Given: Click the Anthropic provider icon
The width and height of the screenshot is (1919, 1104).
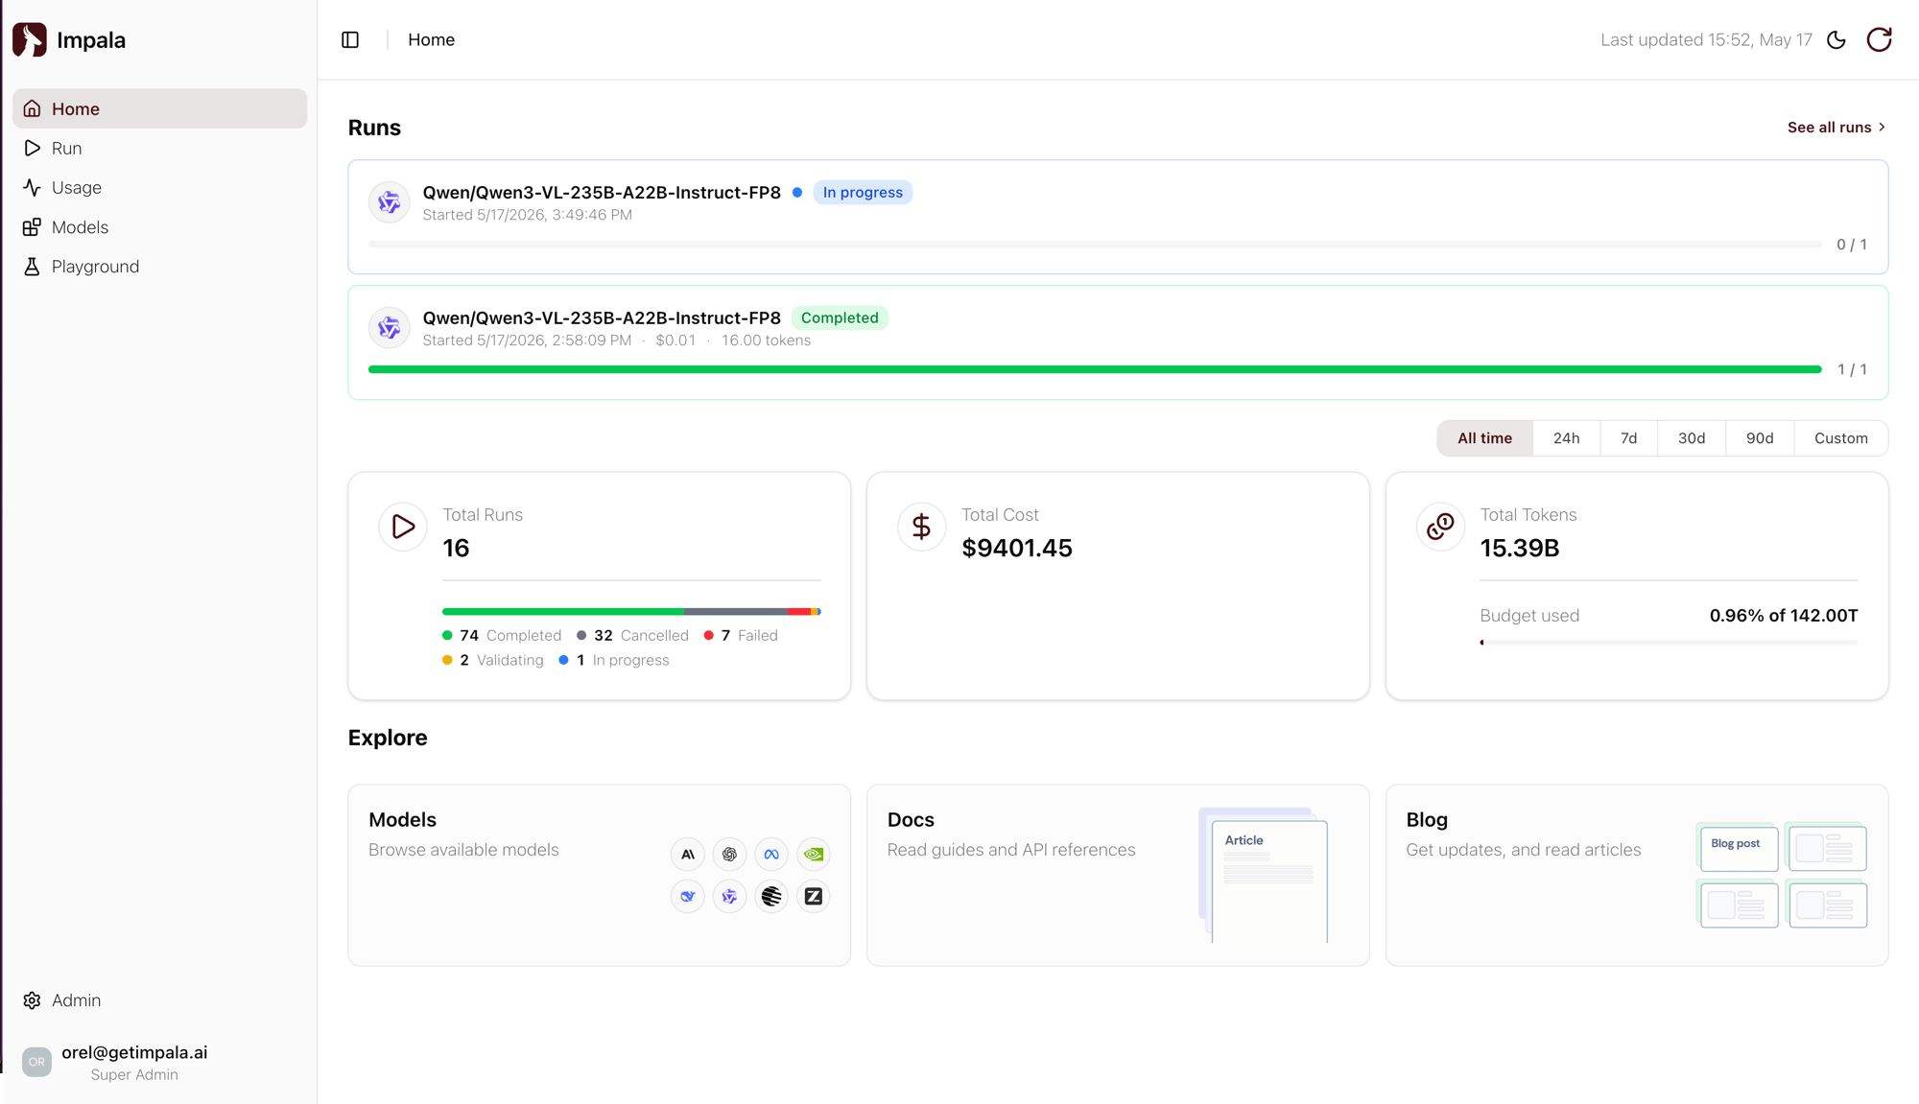Looking at the screenshot, I should [x=687, y=854].
